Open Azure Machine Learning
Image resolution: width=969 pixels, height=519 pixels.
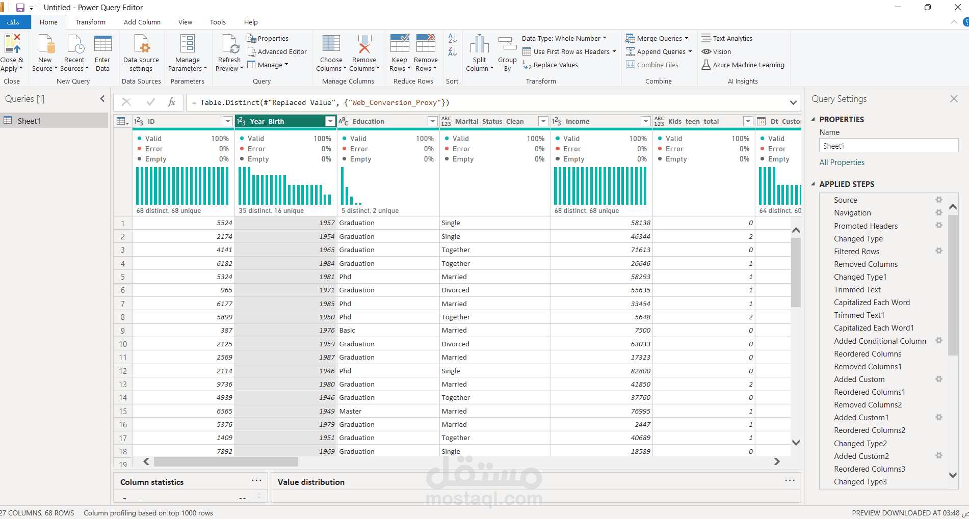click(743, 65)
